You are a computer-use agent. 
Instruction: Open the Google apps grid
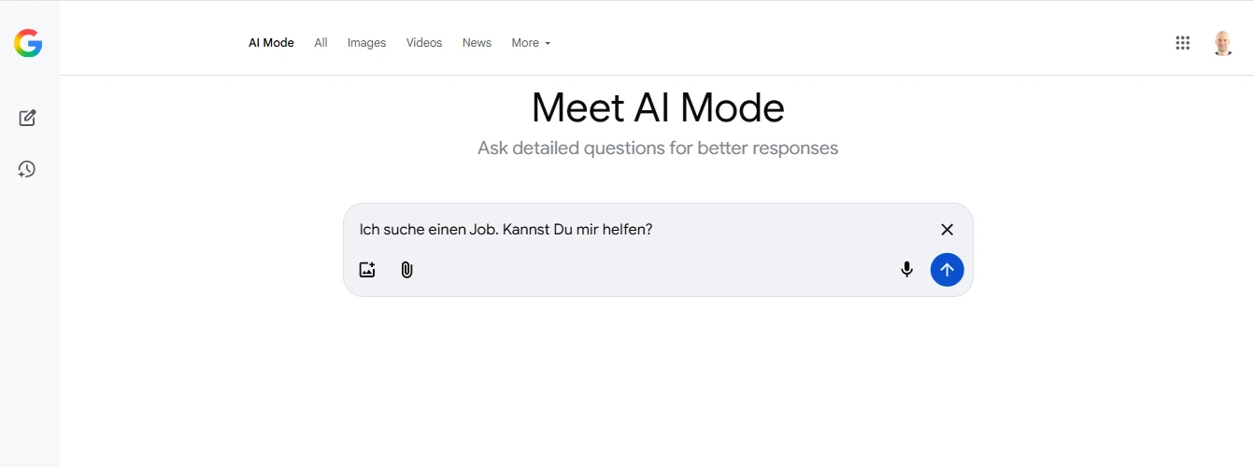click(x=1182, y=43)
